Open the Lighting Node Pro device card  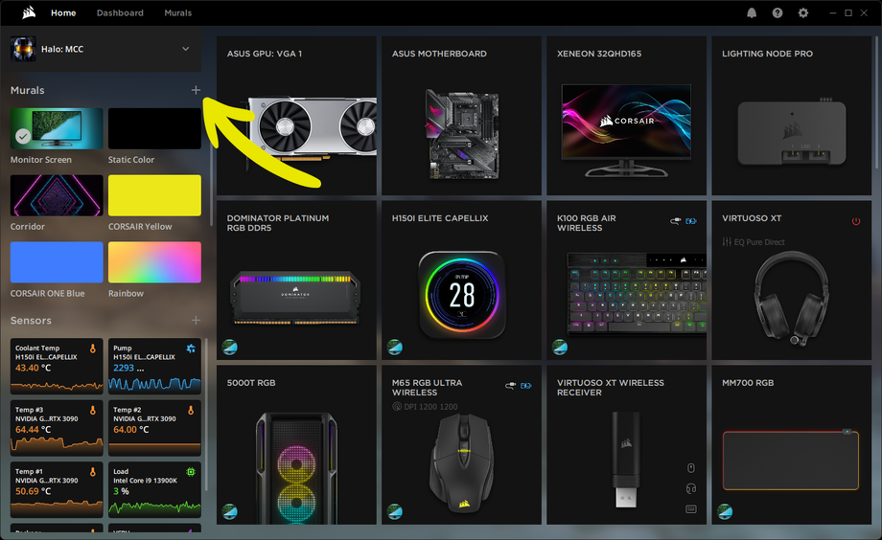792,116
